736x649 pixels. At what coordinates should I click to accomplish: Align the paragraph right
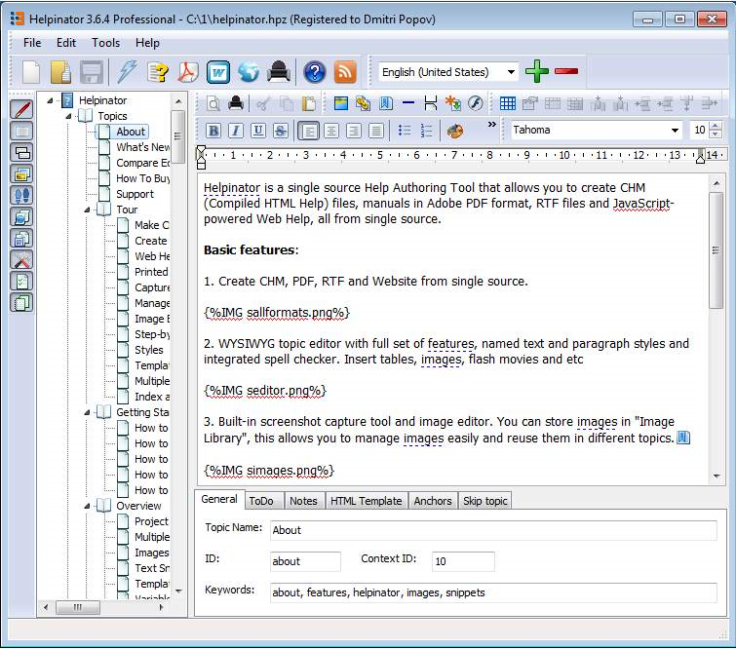(x=354, y=131)
